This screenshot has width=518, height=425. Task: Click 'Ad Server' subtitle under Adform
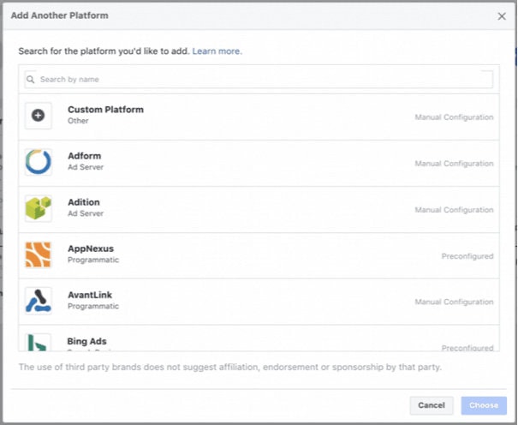(86, 167)
